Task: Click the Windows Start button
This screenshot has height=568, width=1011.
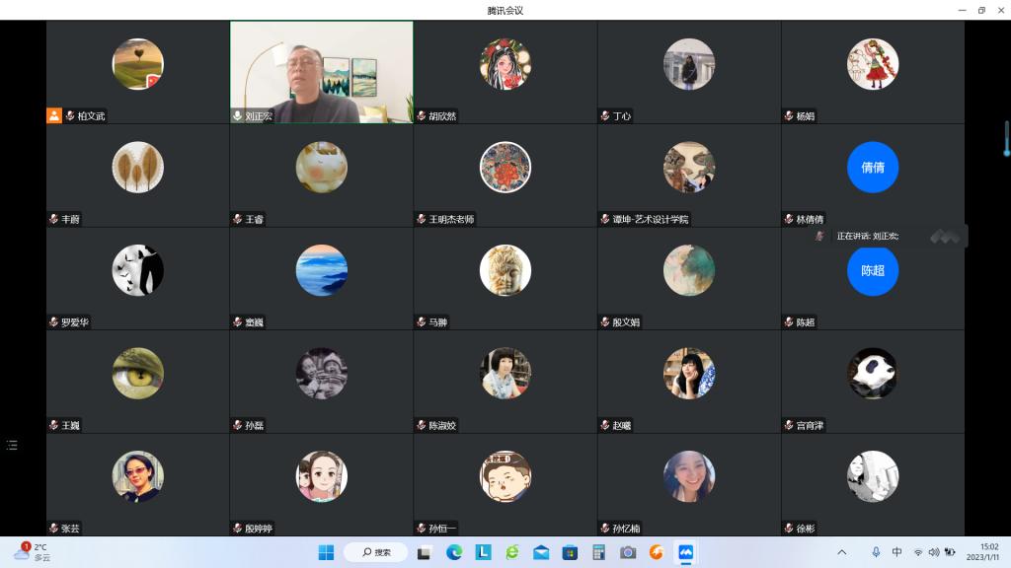Action: (326, 552)
